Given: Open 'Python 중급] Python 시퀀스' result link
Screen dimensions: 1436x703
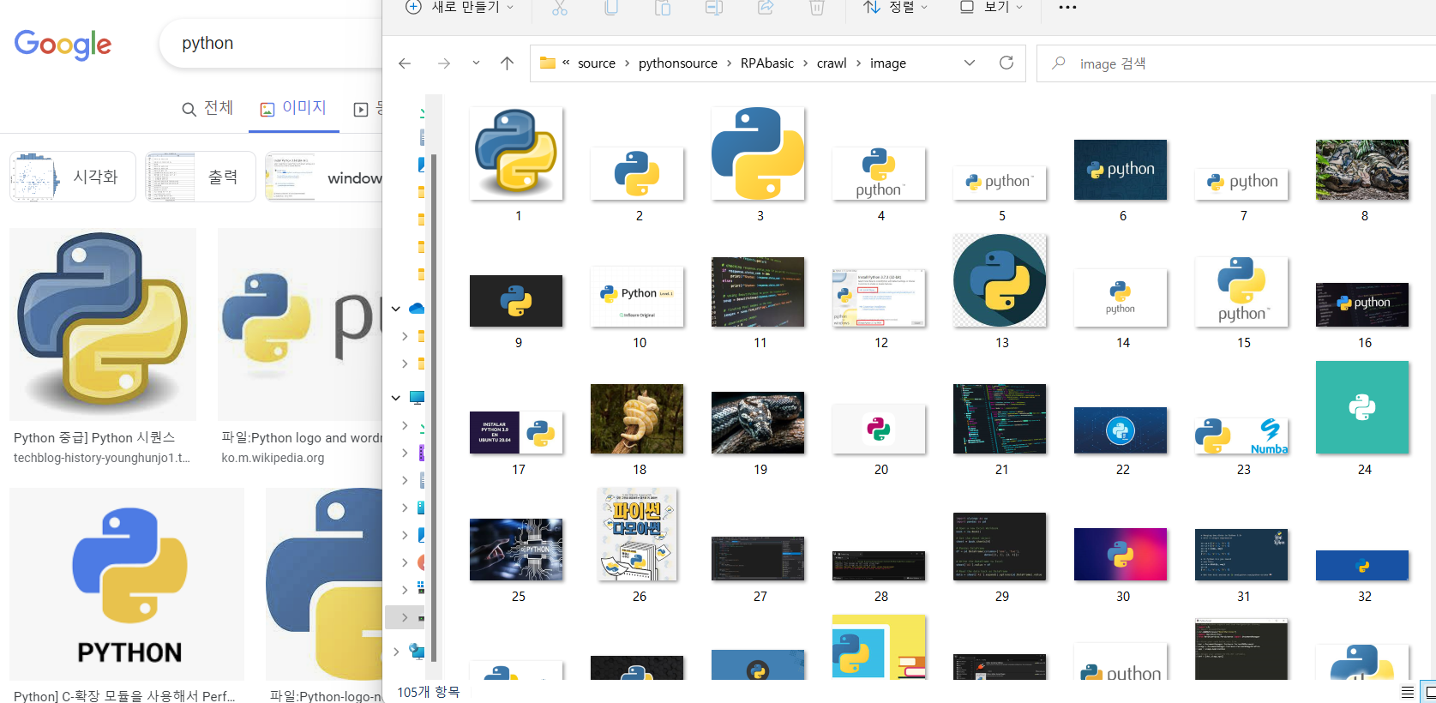Looking at the screenshot, I should click(94, 438).
